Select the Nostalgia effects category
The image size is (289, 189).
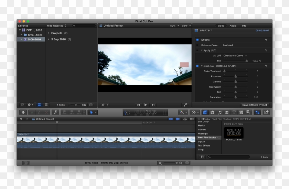click(203, 133)
